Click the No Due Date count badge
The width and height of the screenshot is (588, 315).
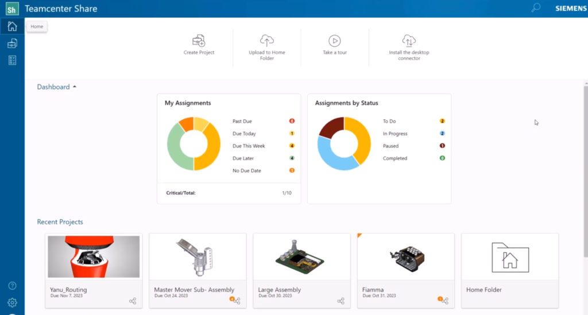292,170
